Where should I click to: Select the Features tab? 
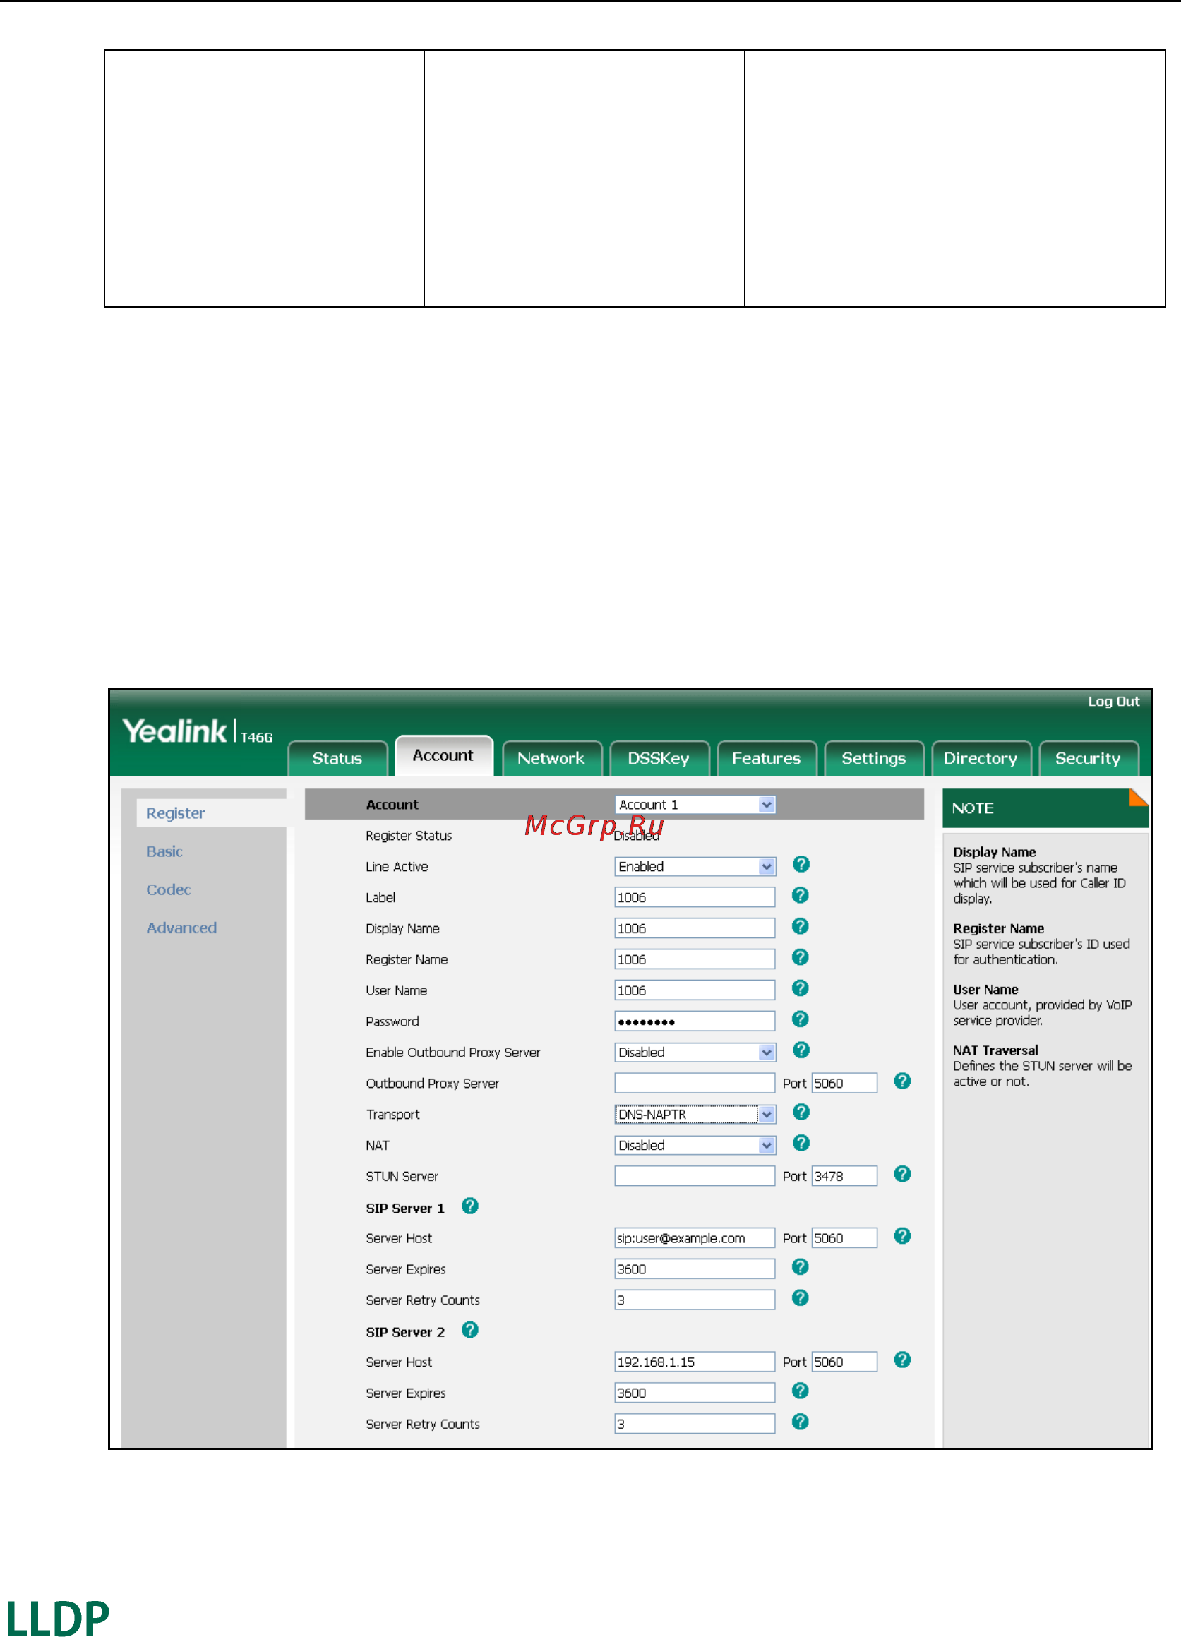coord(767,759)
